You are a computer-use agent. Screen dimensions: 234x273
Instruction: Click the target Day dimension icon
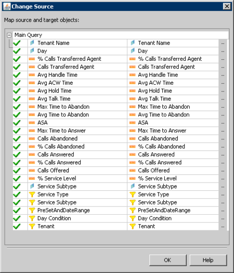(133, 50)
